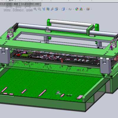Open Dynamic Annotation Views icon
This screenshot has width=118, height=118.
(52, 9)
